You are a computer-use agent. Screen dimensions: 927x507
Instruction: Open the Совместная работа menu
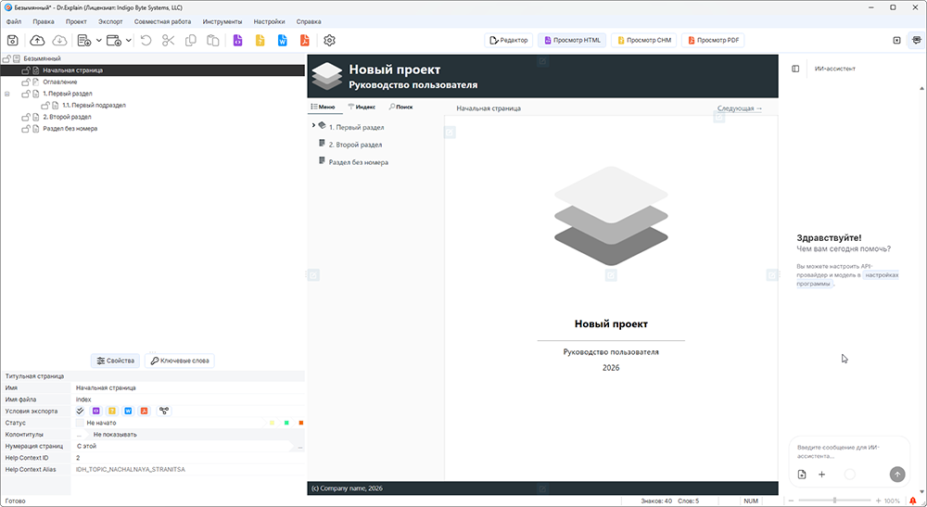point(162,21)
